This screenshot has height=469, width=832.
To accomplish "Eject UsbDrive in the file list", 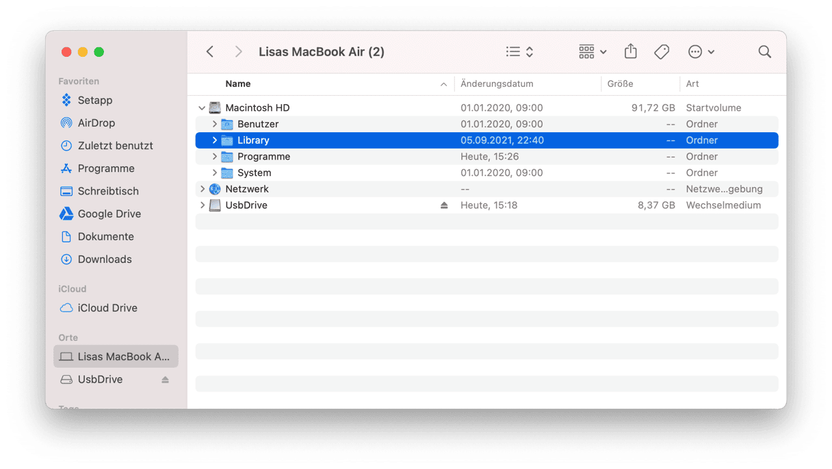I will click(x=444, y=205).
